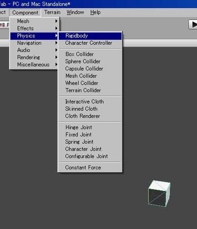
Task: Open the Terrain menu
Action: pyautogui.click(x=52, y=12)
